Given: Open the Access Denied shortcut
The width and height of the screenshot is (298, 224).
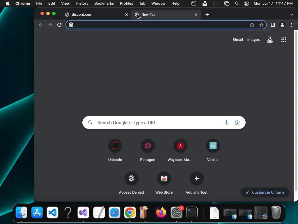Looking at the screenshot, I should (131, 183).
